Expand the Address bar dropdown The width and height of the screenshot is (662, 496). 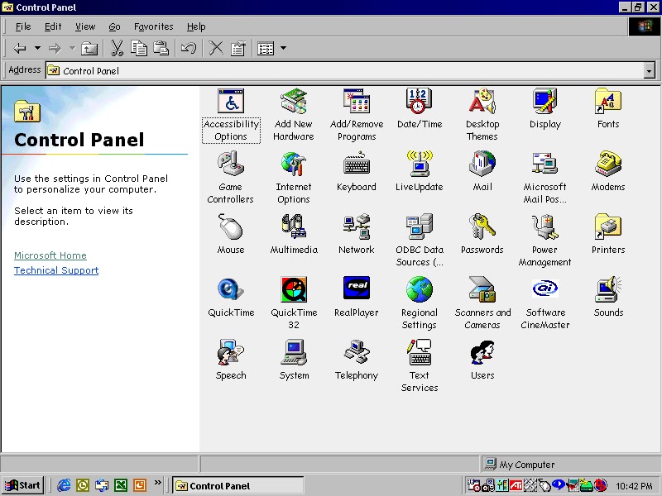tap(649, 70)
